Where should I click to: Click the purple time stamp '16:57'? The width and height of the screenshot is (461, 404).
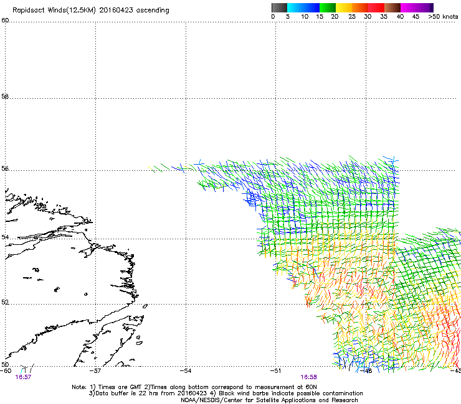pos(23,377)
